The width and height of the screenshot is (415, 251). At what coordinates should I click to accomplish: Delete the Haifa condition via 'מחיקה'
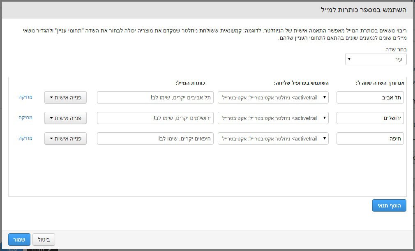tap(25, 138)
